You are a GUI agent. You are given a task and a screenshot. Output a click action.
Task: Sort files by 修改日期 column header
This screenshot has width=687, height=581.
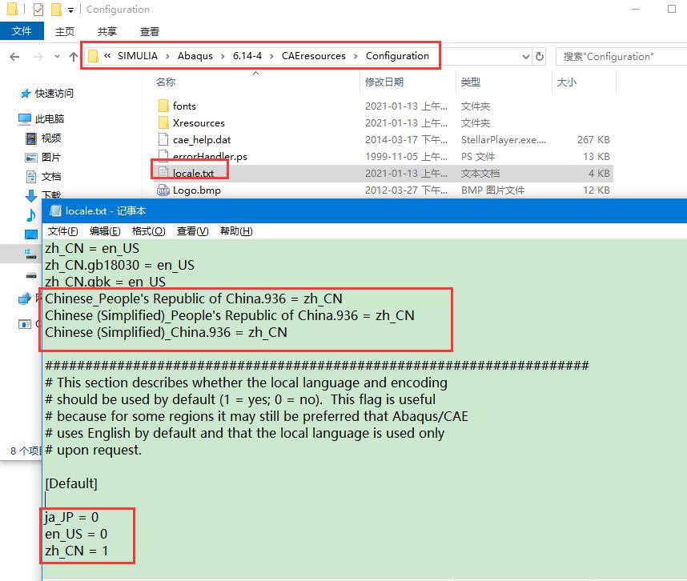tap(386, 82)
